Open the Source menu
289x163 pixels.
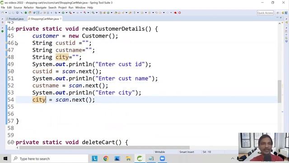(x=18, y=8)
